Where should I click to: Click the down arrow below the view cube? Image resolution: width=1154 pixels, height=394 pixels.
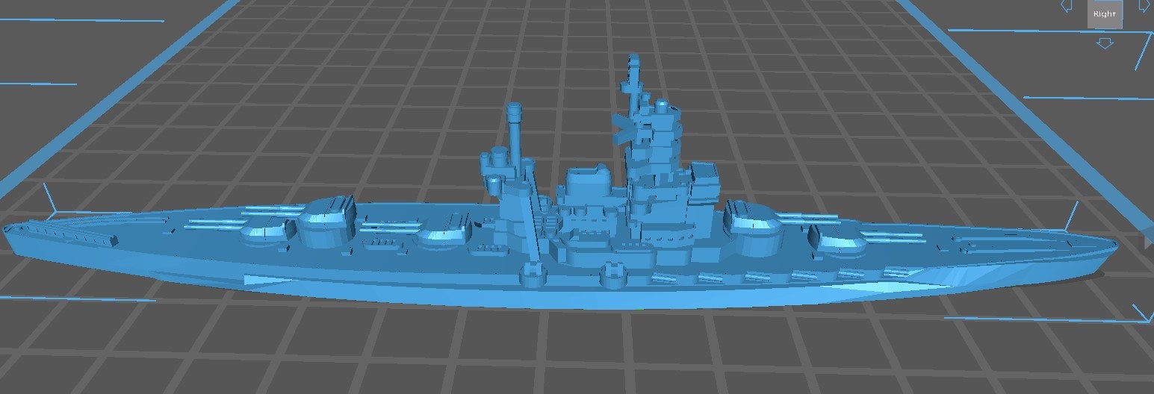click(1104, 43)
